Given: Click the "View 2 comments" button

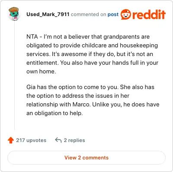Looking at the screenshot, I should point(86,158).
